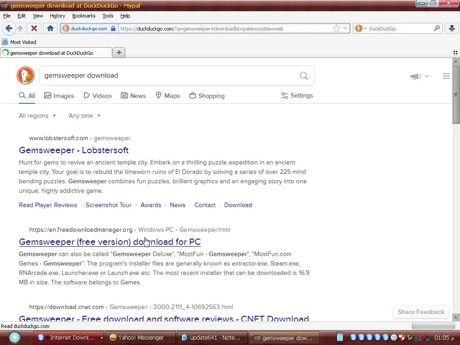460x345 pixels.
Task: Switch to update641 Notepad taskbar item
Action: (x=212, y=338)
